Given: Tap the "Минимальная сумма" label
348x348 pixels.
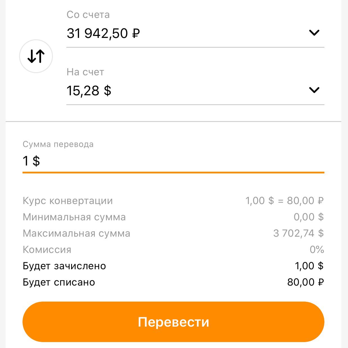Looking at the screenshot, I should (x=74, y=217).
